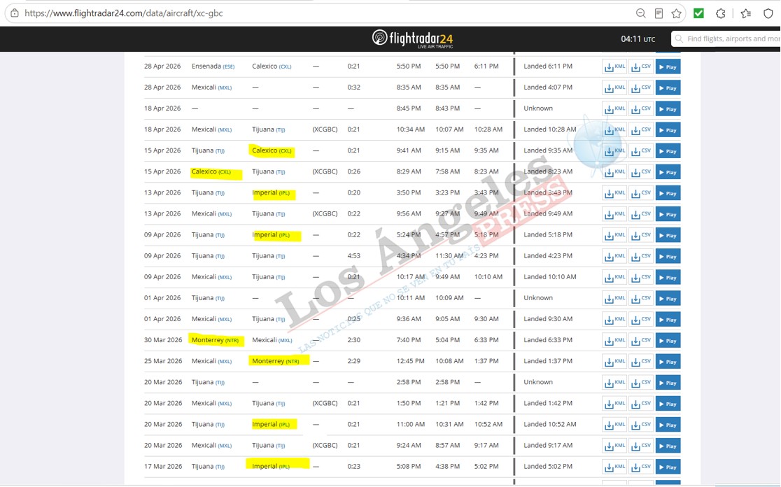Download KML for 28 Apr Ensenada flight

point(614,66)
